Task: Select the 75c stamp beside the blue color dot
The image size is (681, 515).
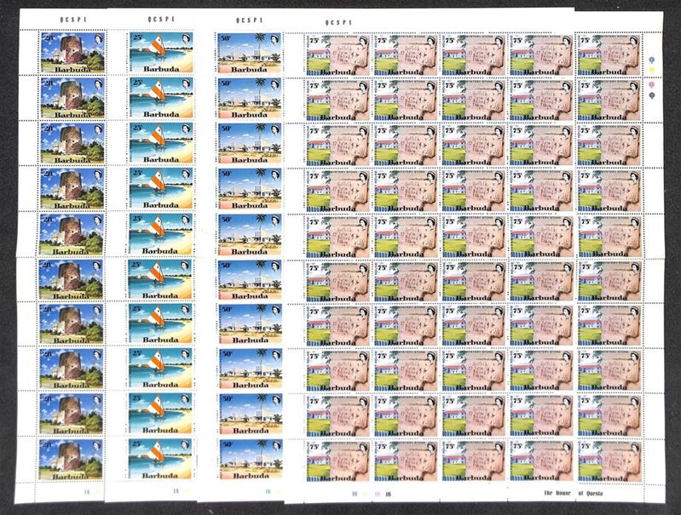Action: point(609,55)
